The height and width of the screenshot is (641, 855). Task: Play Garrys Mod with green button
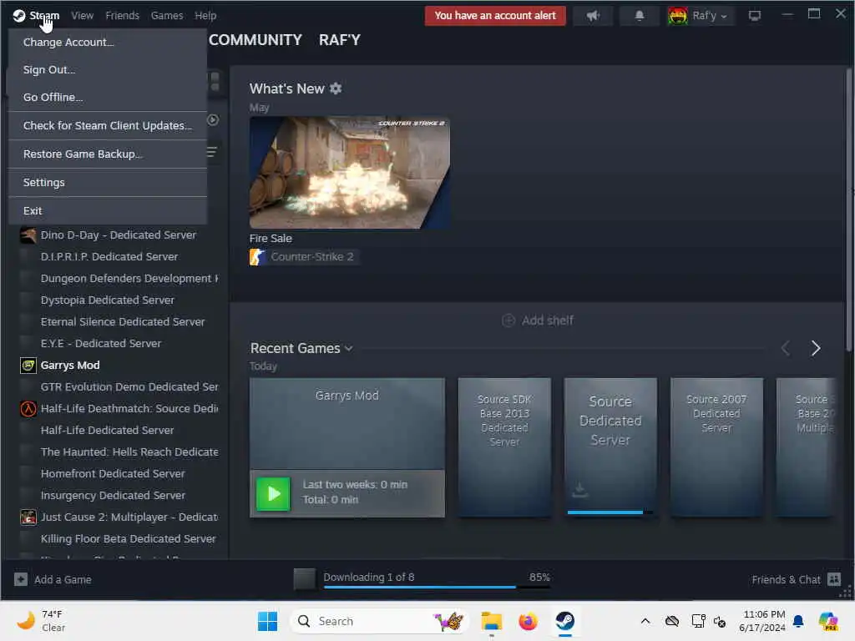click(273, 494)
